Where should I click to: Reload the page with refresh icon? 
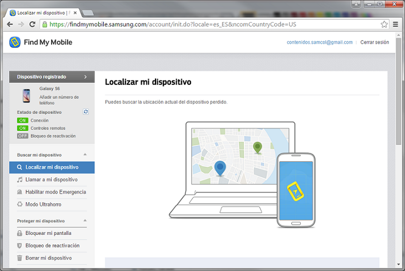coord(32,24)
